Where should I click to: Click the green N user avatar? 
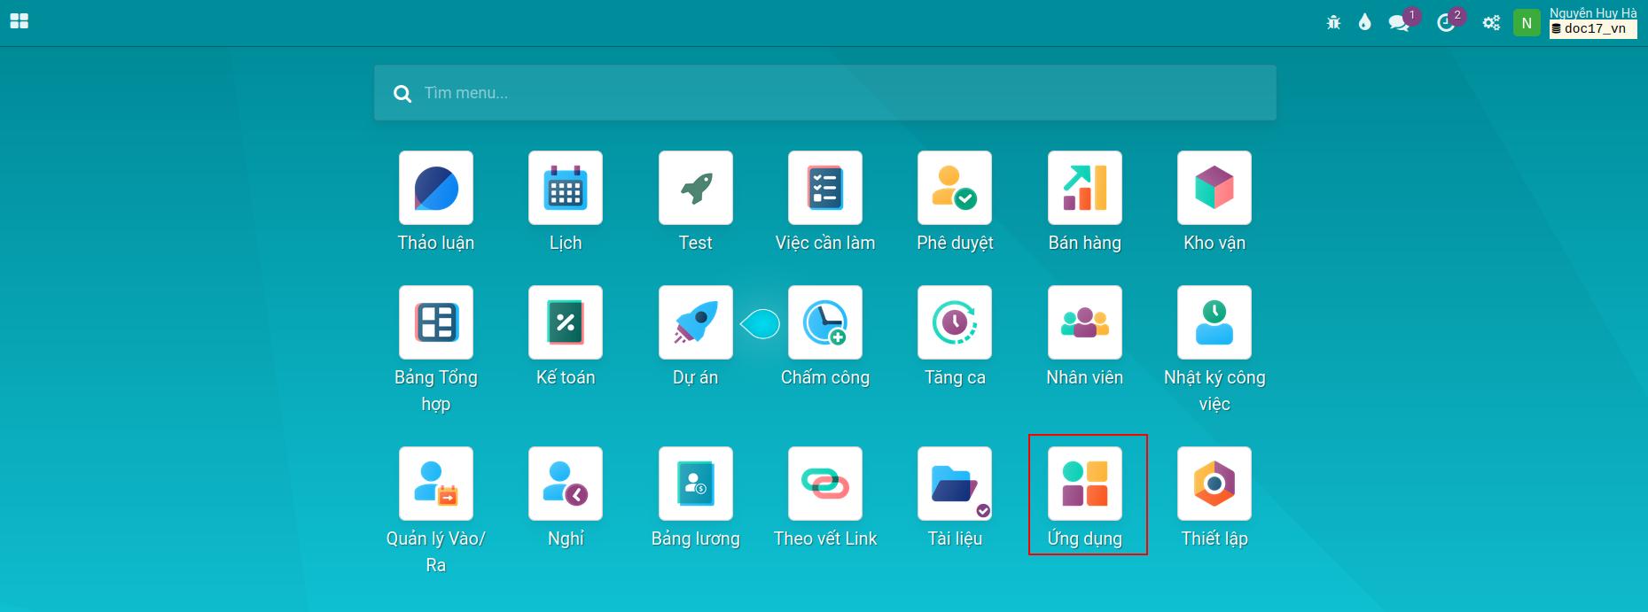pos(1527,23)
